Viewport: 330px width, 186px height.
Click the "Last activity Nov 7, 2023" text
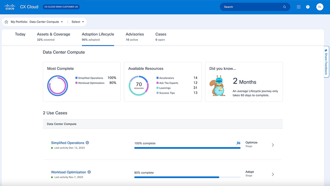[69, 177]
